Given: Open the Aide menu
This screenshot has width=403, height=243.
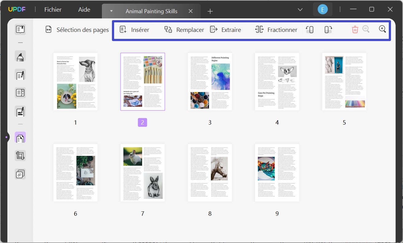Looking at the screenshot, I should click(x=84, y=10).
